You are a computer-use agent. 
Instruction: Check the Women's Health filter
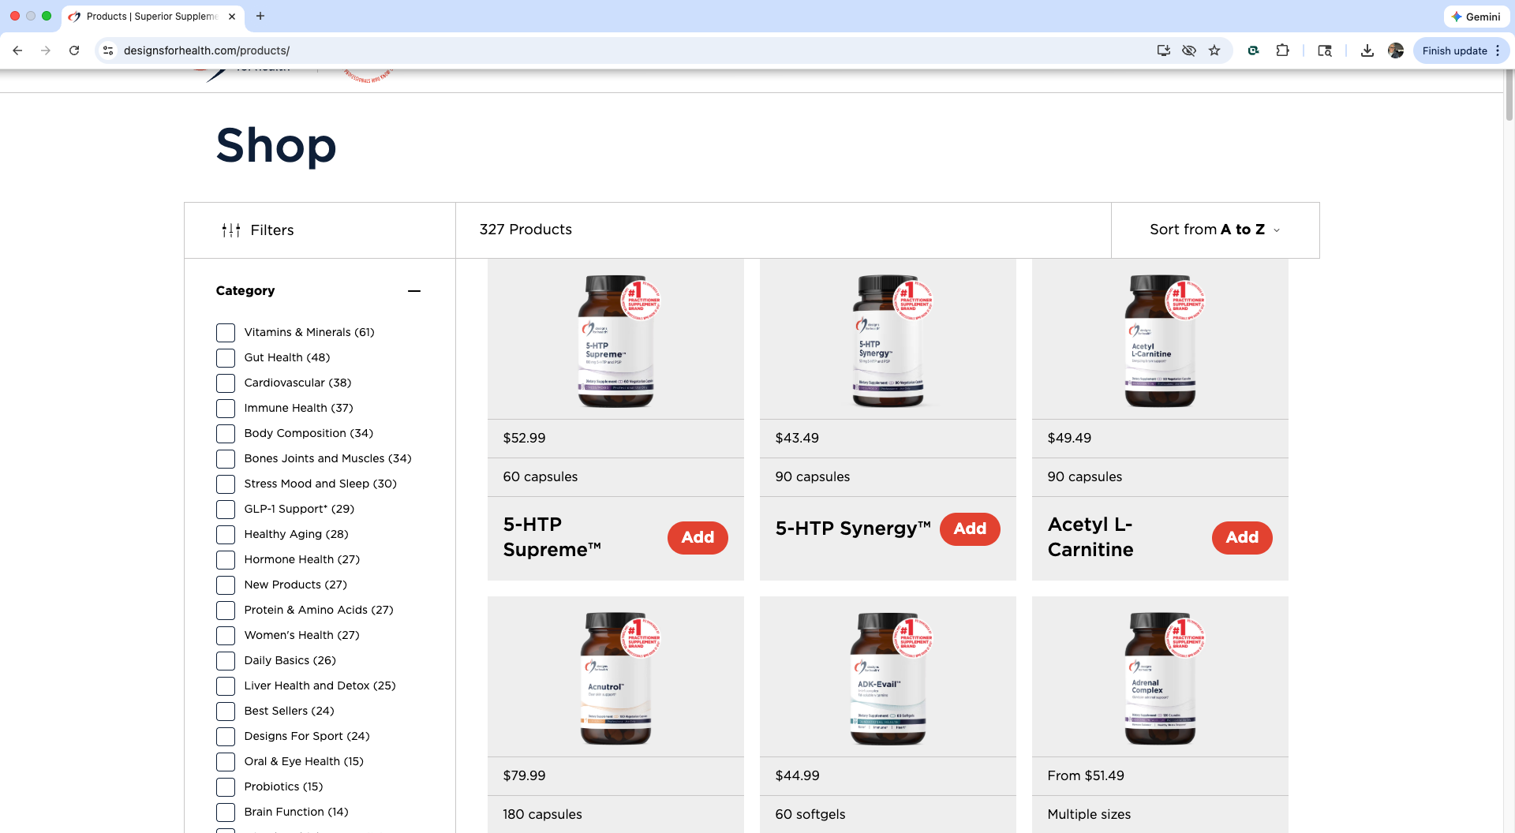(226, 636)
